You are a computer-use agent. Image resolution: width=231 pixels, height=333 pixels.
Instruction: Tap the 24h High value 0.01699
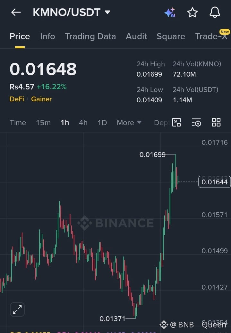click(149, 74)
